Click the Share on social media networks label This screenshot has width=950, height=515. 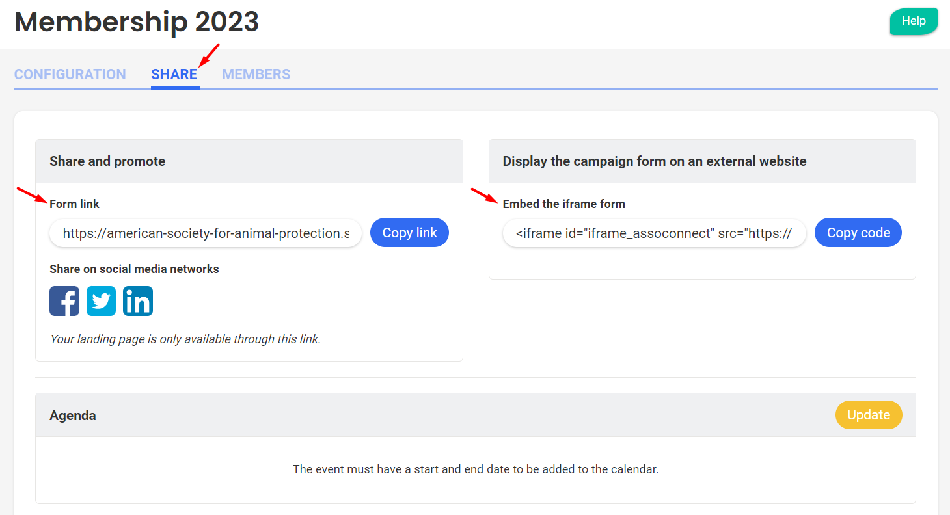coord(134,269)
